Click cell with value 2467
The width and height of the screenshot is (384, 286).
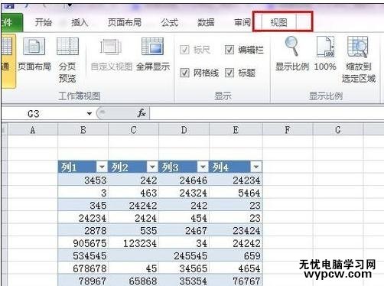pos(184,230)
